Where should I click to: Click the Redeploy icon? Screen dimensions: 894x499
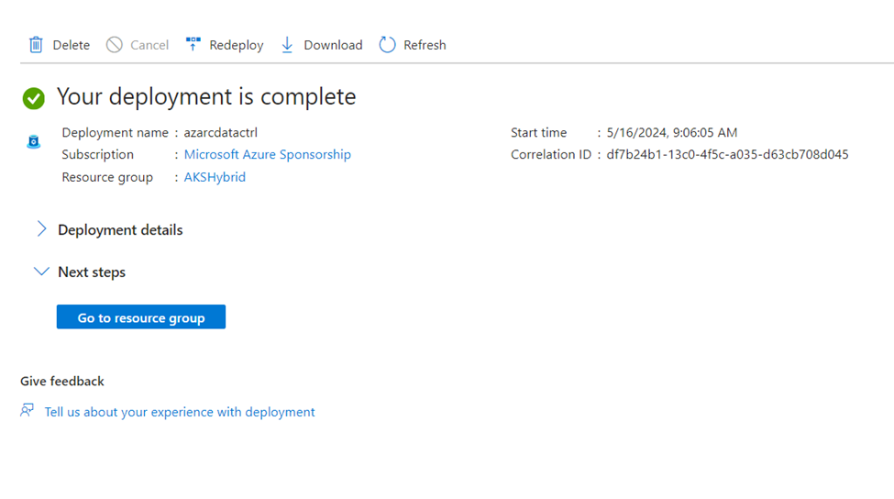point(193,44)
